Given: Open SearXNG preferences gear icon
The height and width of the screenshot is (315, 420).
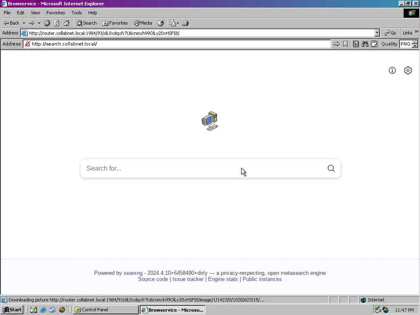Looking at the screenshot, I should [408, 71].
